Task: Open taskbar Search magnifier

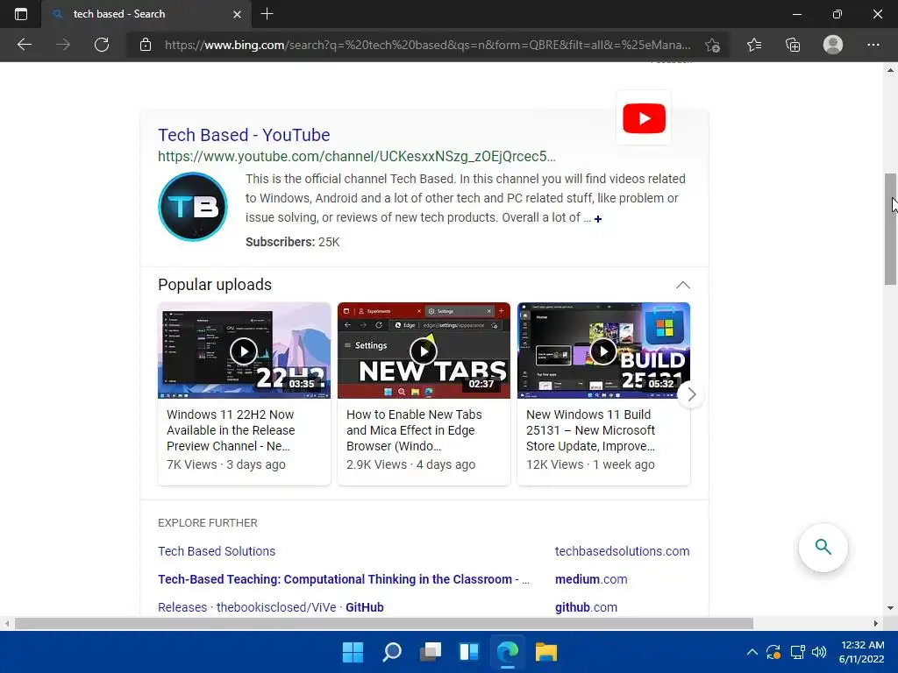Action: pyautogui.click(x=392, y=652)
